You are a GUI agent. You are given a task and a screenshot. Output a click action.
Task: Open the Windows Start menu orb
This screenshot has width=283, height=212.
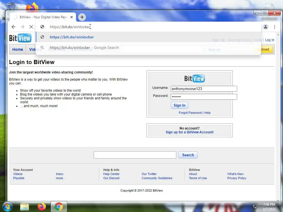(7, 206)
